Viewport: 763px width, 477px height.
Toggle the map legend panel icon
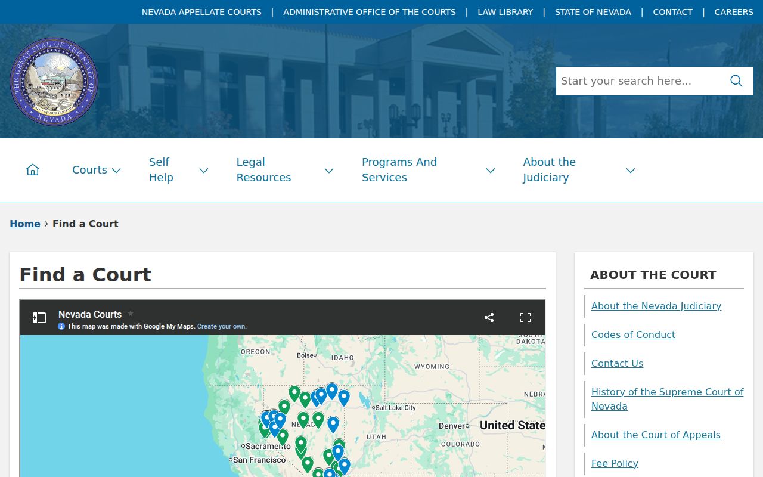click(x=39, y=318)
